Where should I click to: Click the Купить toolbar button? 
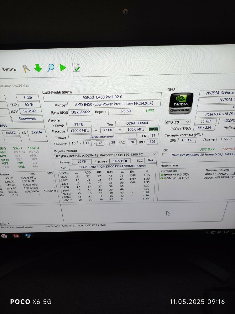pos(8,69)
